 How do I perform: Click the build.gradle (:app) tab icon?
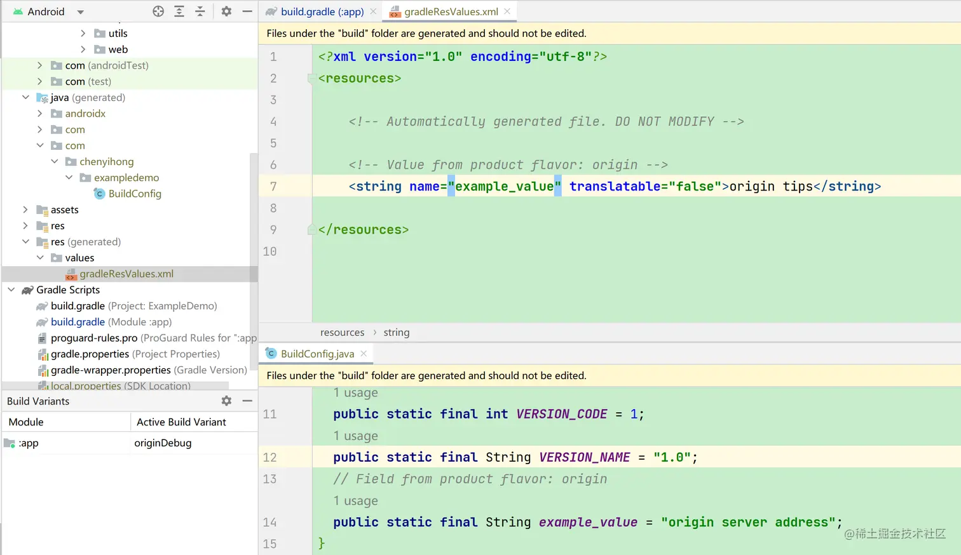[271, 11]
